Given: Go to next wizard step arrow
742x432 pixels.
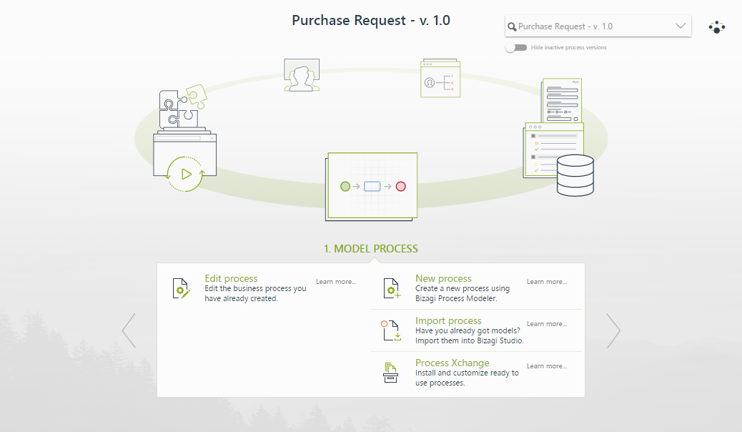Looking at the screenshot, I should click(x=613, y=330).
